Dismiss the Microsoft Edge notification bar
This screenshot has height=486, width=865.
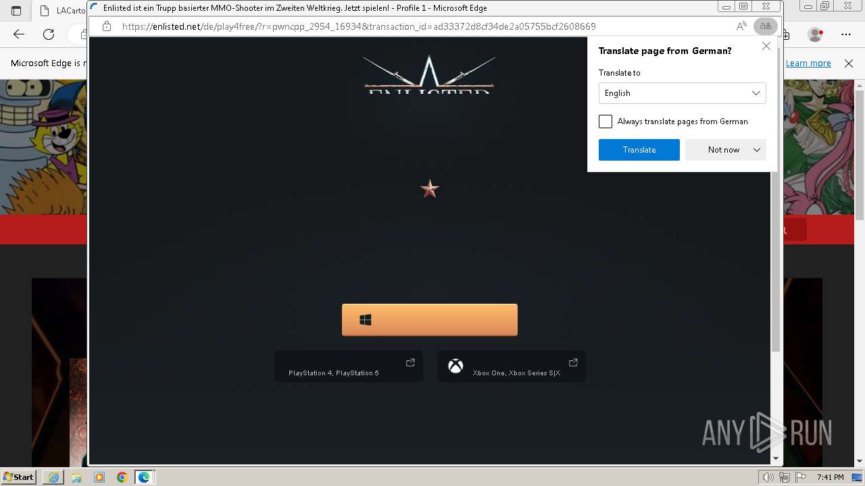pyautogui.click(x=849, y=63)
